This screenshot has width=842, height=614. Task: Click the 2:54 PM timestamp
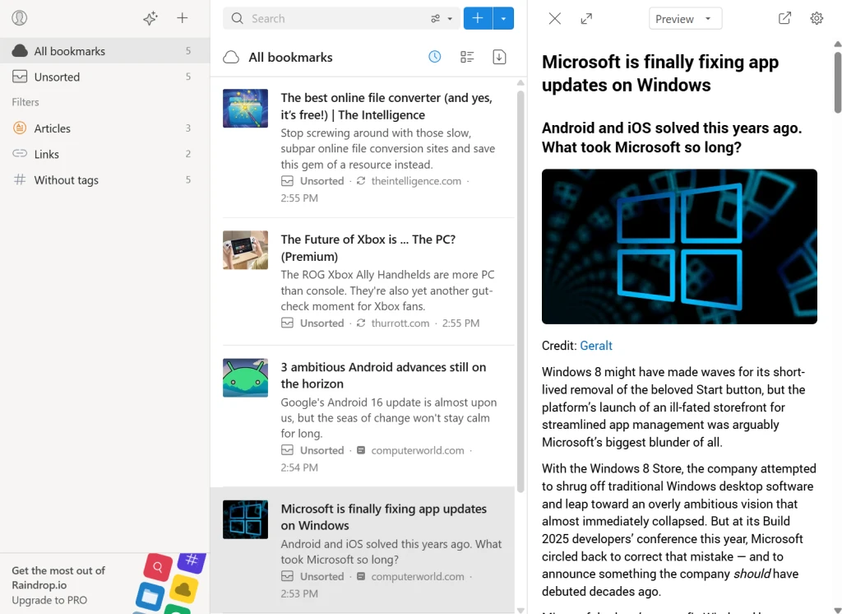click(x=299, y=467)
